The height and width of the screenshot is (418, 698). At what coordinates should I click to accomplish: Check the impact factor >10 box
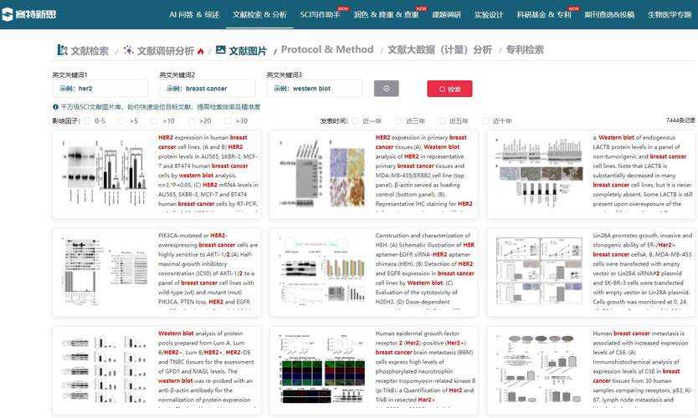point(154,121)
